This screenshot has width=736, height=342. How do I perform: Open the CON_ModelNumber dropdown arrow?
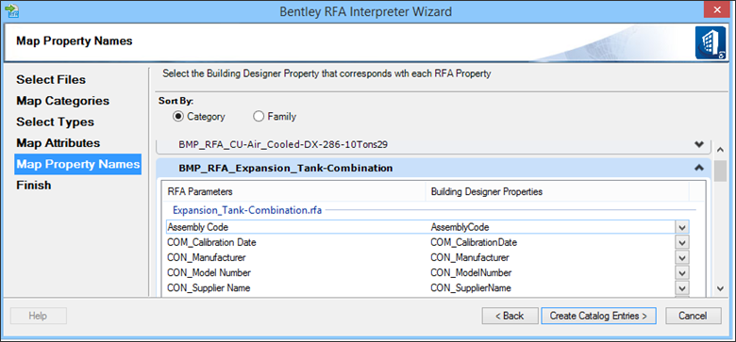[682, 272]
